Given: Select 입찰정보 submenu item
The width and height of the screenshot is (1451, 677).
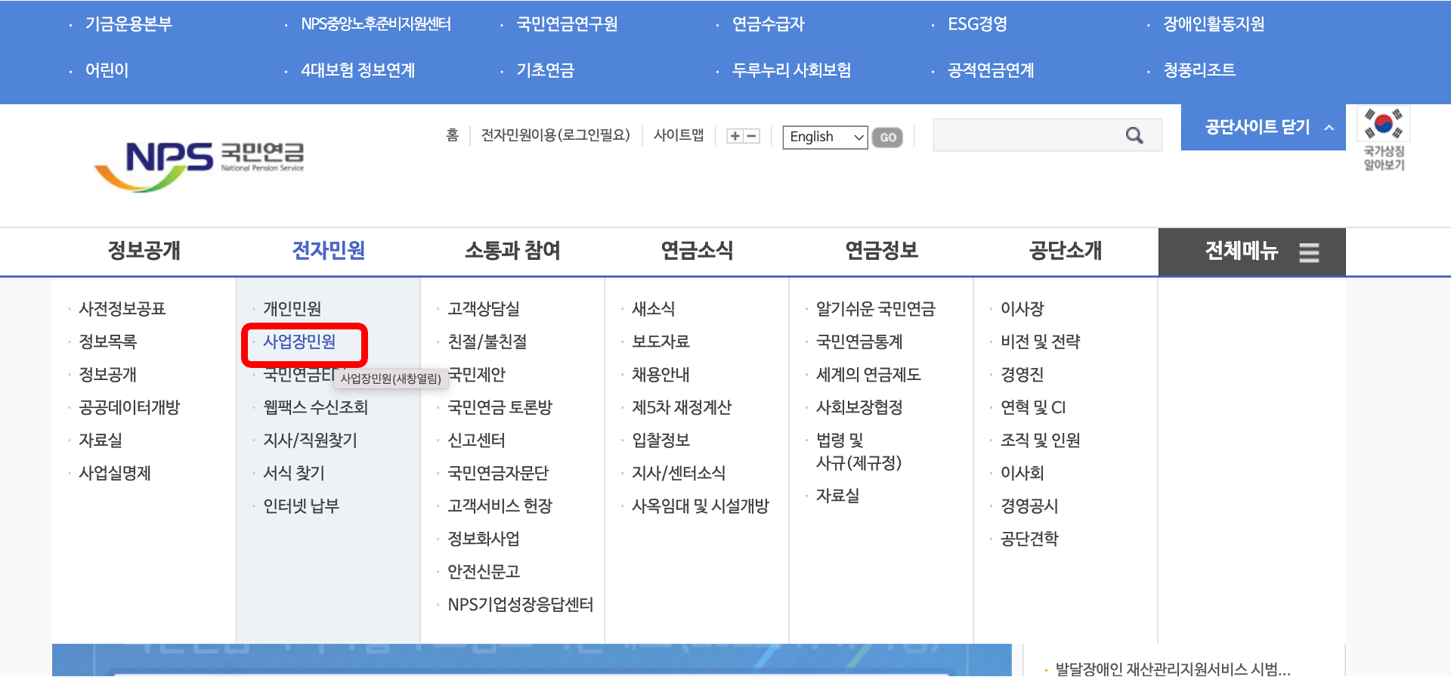Looking at the screenshot, I should (661, 440).
